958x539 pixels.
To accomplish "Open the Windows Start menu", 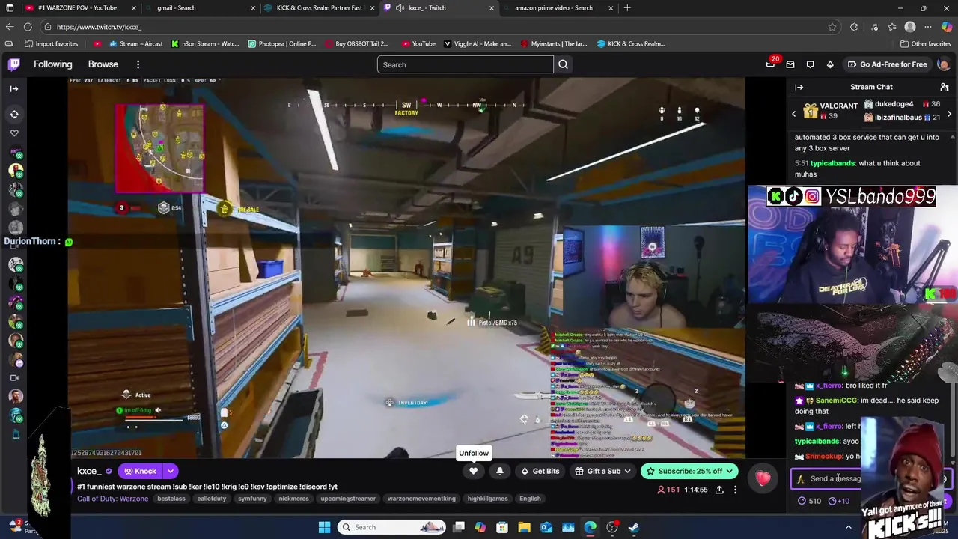I will point(324,527).
